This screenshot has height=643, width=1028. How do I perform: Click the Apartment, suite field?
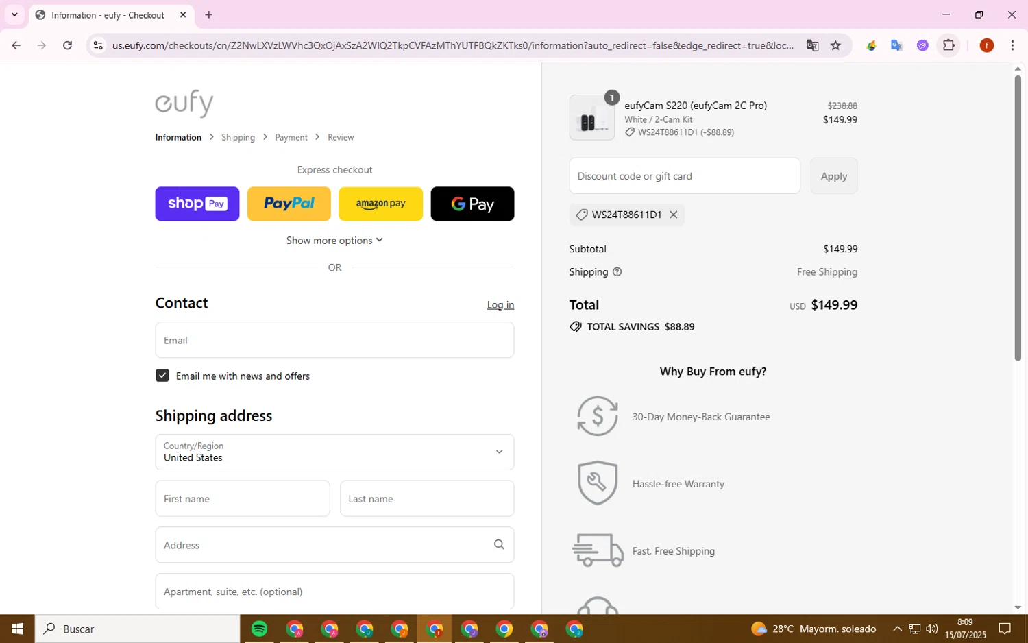334,592
